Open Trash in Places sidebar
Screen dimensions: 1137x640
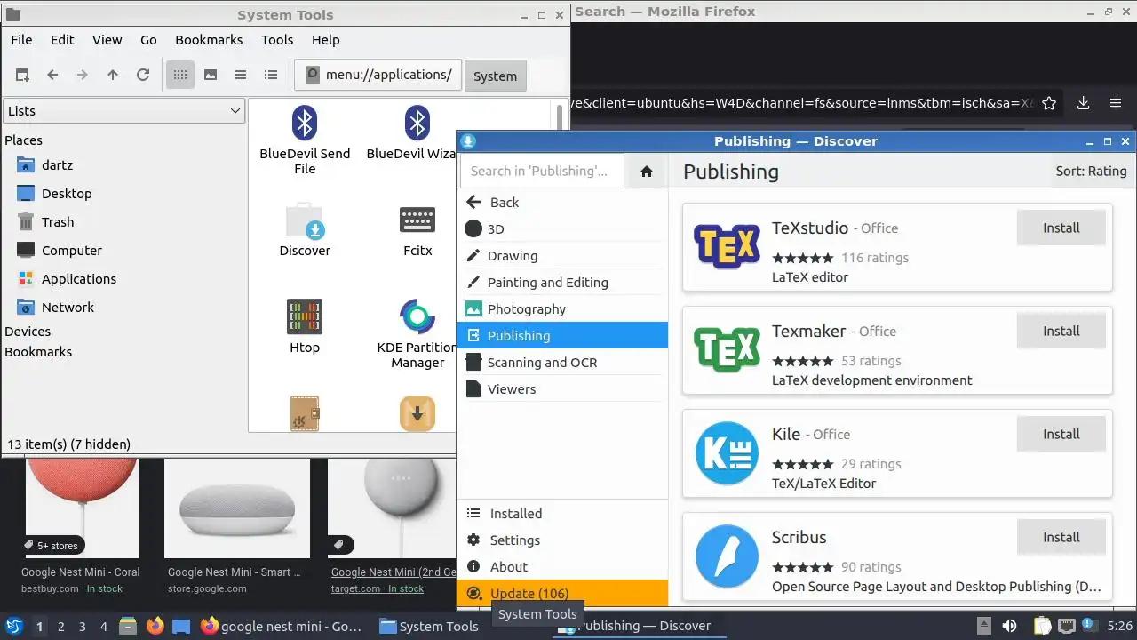point(58,222)
